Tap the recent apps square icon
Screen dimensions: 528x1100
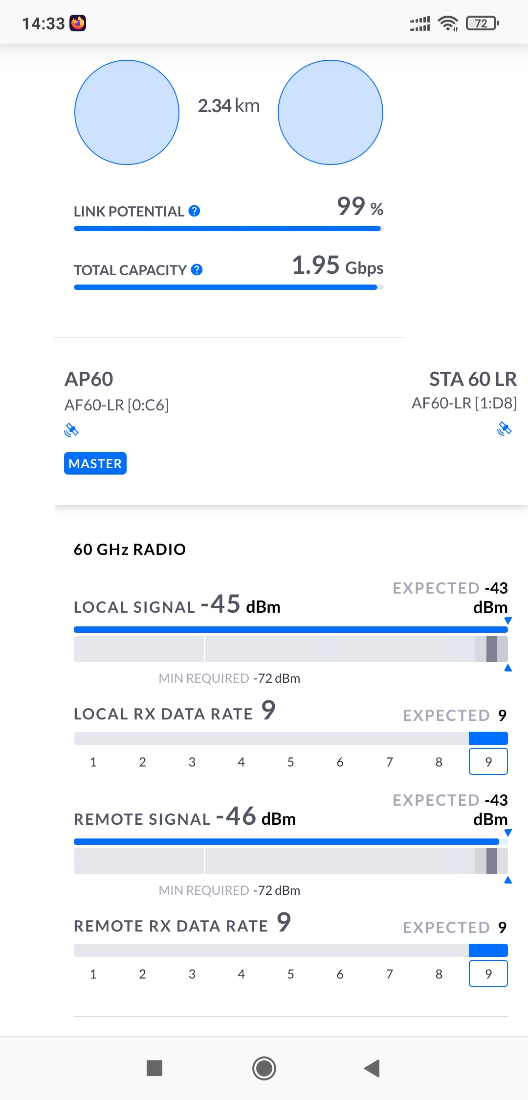click(x=154, y=1068)
